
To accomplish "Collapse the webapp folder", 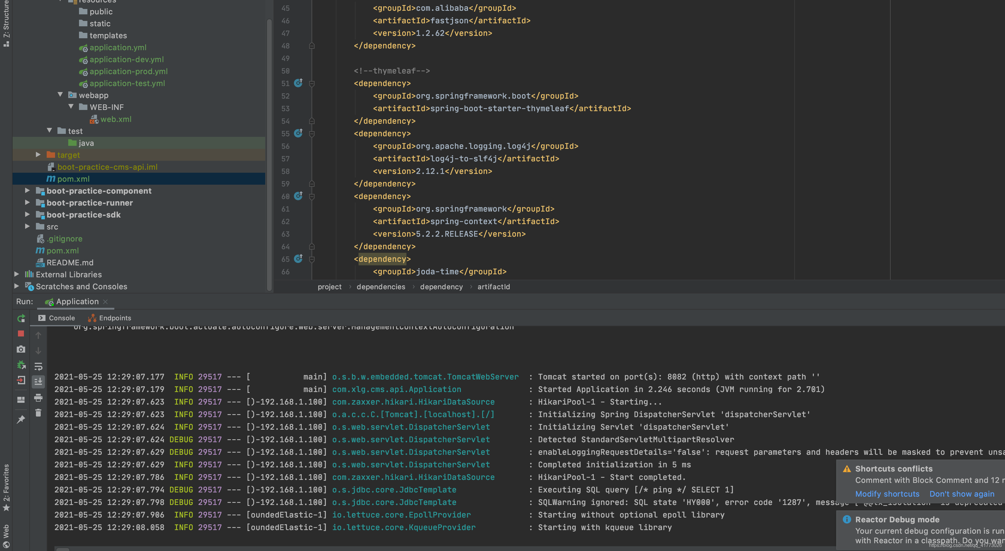I will coord(60,95).
